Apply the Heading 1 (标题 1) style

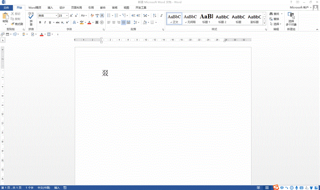[x=206, y=18]
